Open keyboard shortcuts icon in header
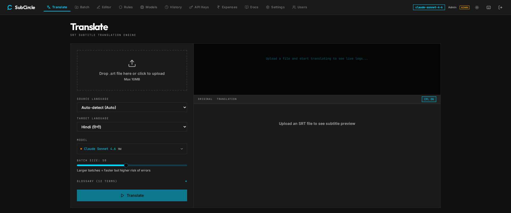Screen dimensions: 511x213 click(x=489, y=7)
